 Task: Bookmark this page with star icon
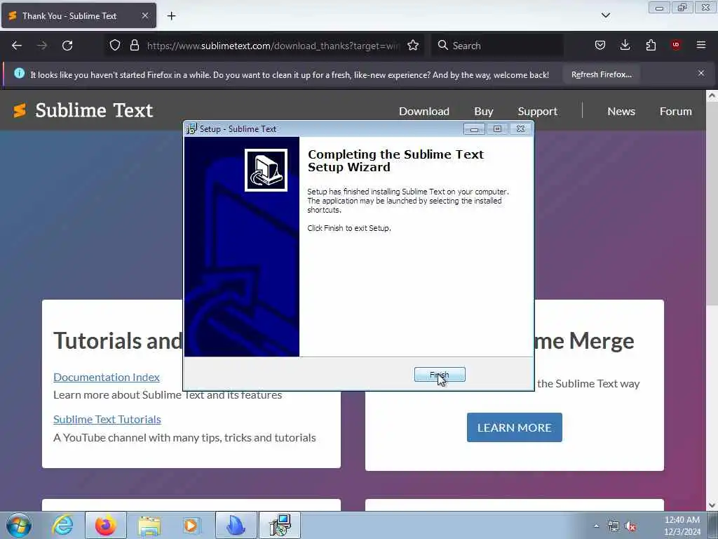tap(413, 45)
